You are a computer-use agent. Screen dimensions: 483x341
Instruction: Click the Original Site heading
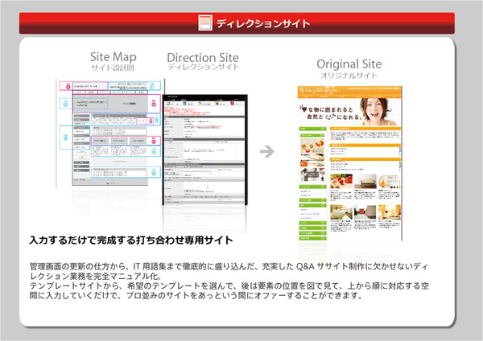point(349,64)
